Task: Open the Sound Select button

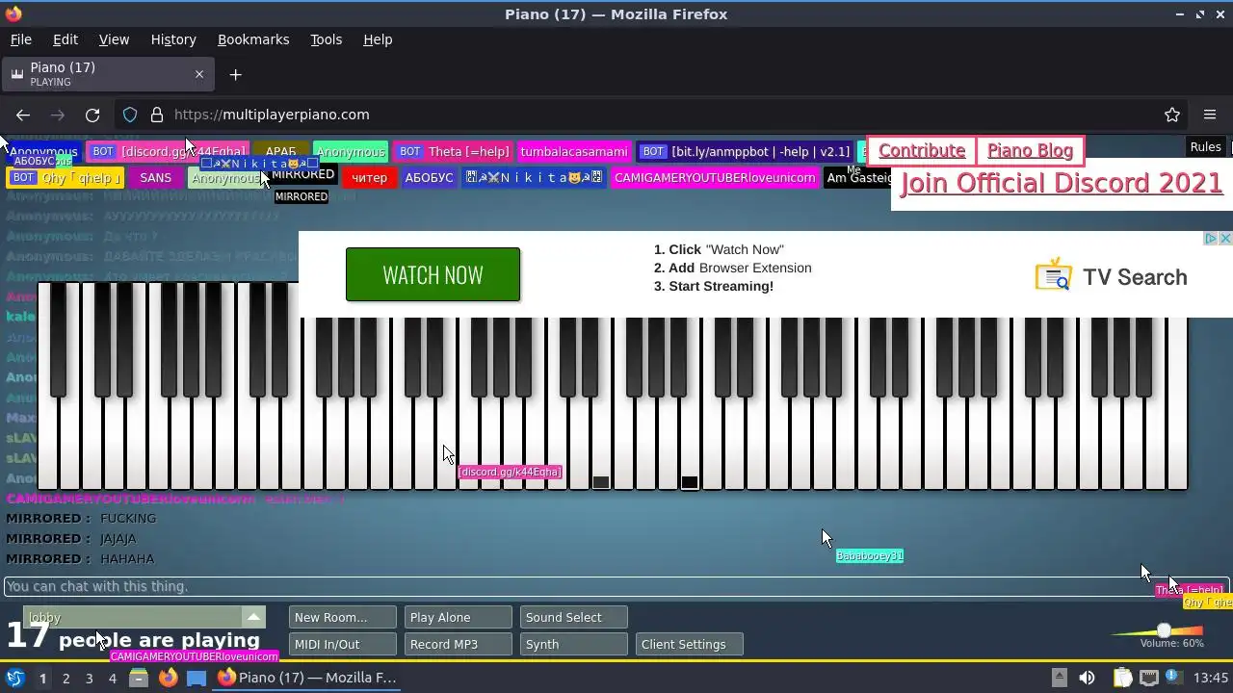Action: click(573, 617)
